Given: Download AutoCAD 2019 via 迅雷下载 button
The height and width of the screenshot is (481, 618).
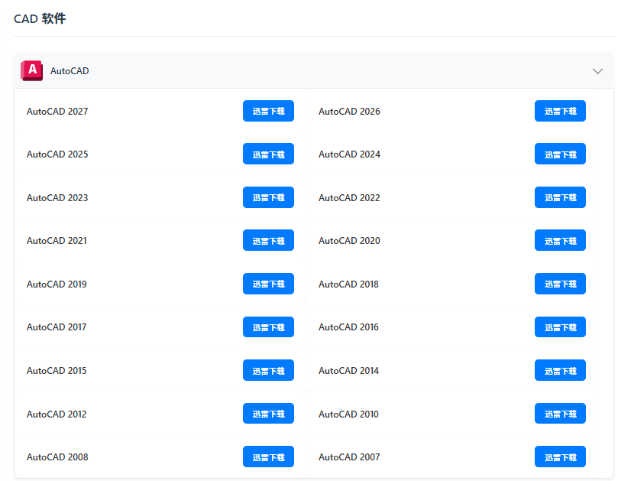Looking at the screenshot, I should click(x=268, y=284).
